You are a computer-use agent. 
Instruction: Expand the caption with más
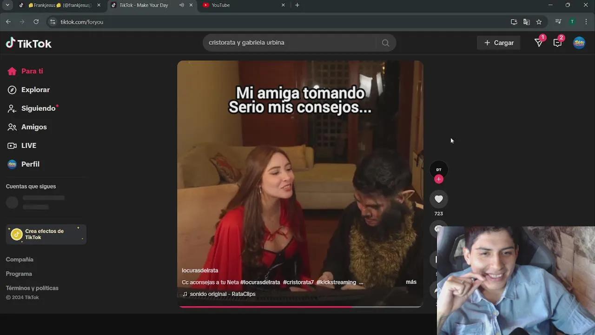click(x=410, y=282)
